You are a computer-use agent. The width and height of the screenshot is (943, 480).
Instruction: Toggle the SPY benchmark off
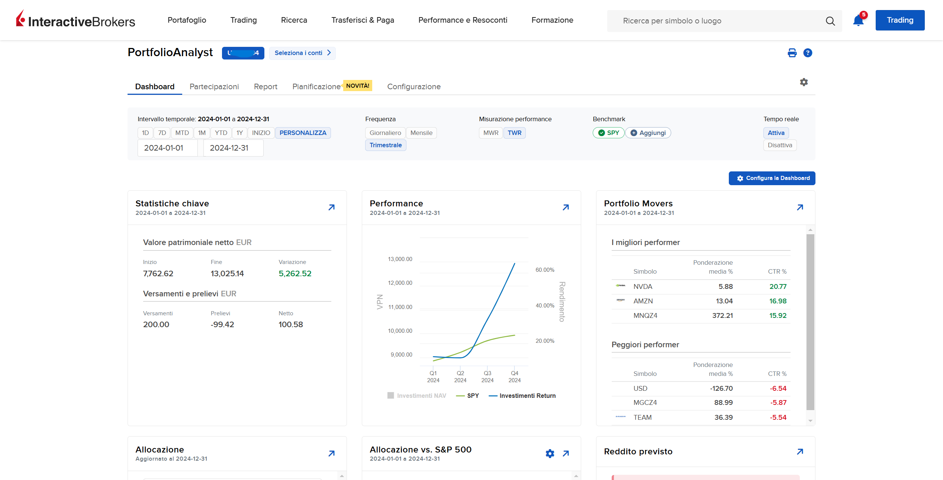point(608,133)
